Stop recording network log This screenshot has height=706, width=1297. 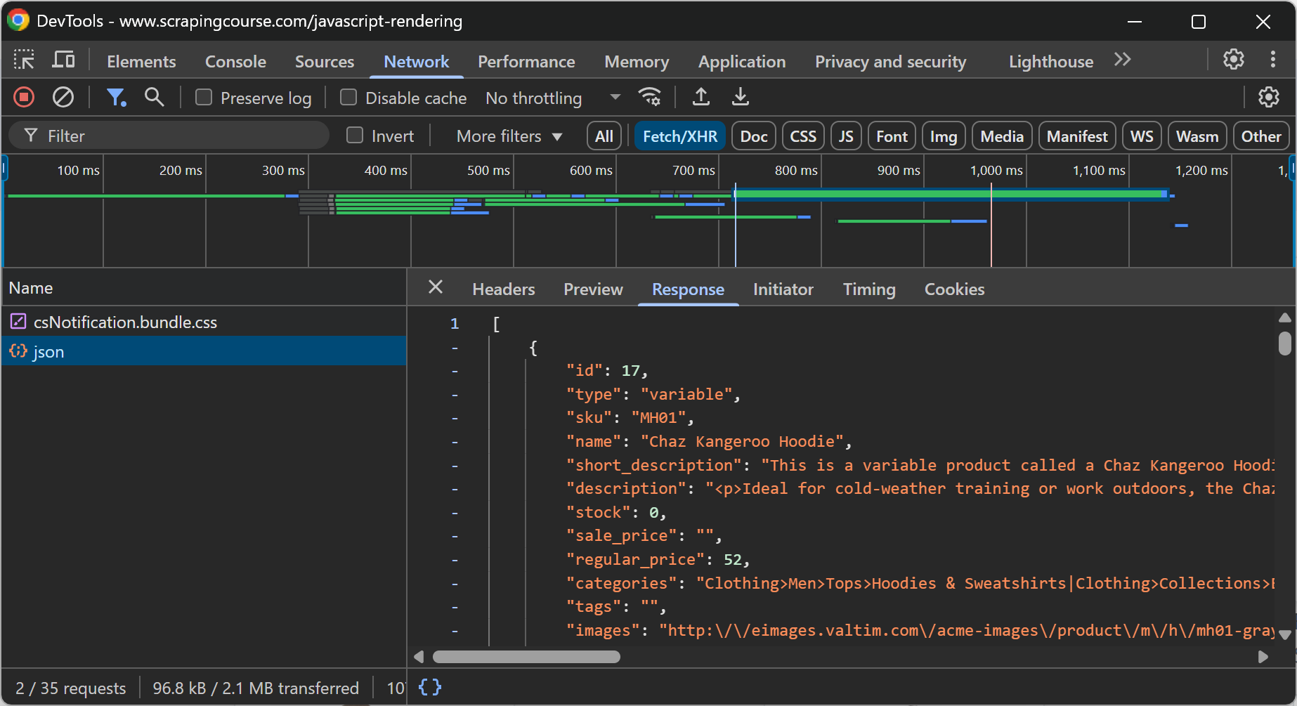tap(24, 97)
